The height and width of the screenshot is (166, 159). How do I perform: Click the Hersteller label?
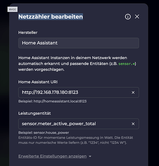click(x=28, y=33)
